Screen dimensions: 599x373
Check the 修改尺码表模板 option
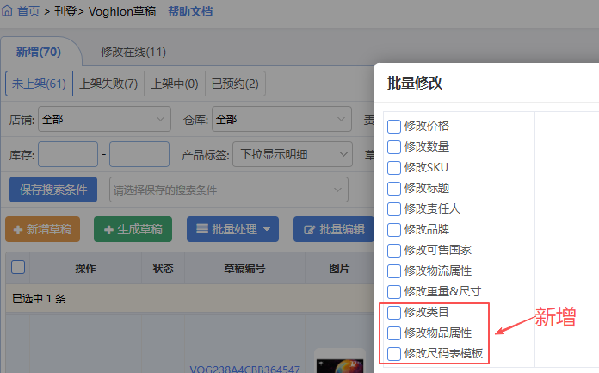(394, 353)
